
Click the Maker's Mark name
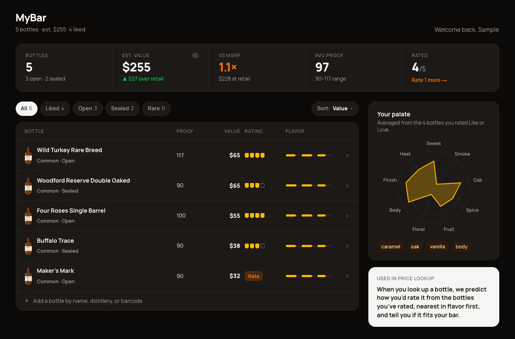point(55,271)
